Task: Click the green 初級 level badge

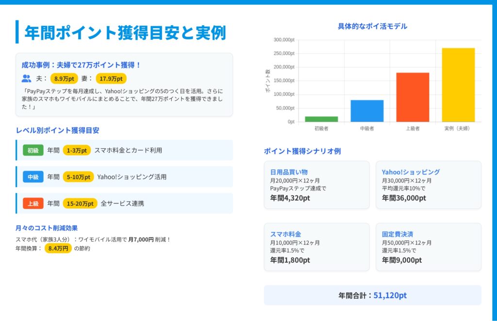Action: point(33,150)
